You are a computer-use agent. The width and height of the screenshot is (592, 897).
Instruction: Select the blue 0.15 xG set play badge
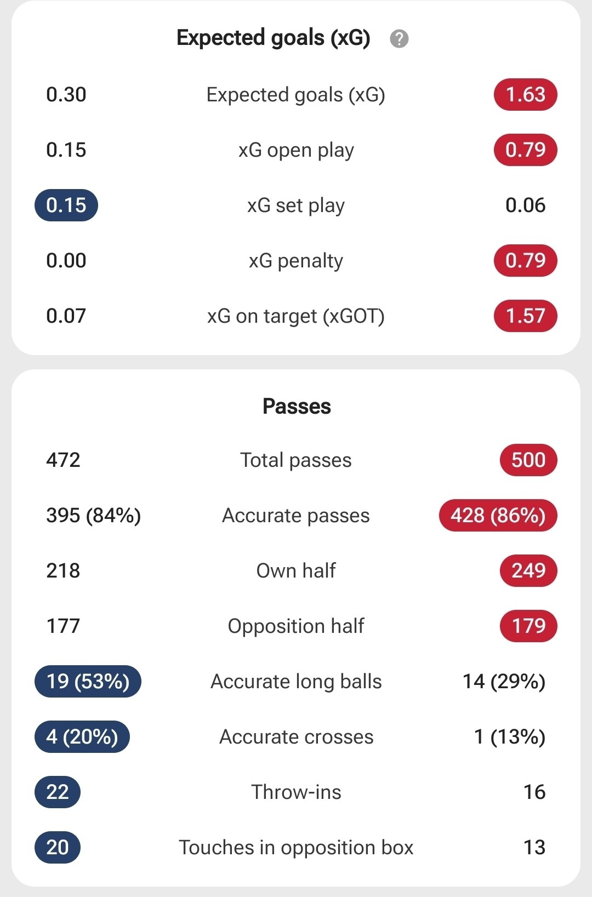pyautogui.click(x=66, y=205)
